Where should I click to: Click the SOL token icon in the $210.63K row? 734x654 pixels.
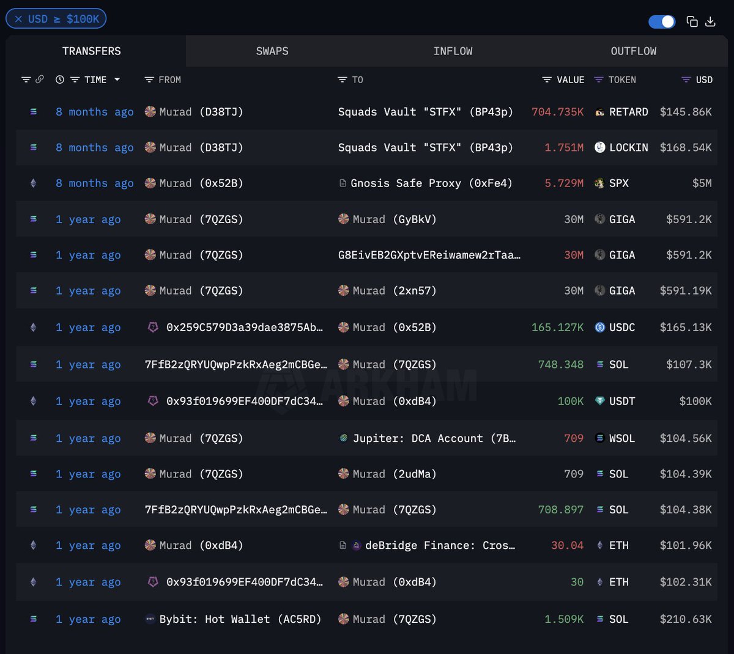pyautogui.click(x=600, y=619)
